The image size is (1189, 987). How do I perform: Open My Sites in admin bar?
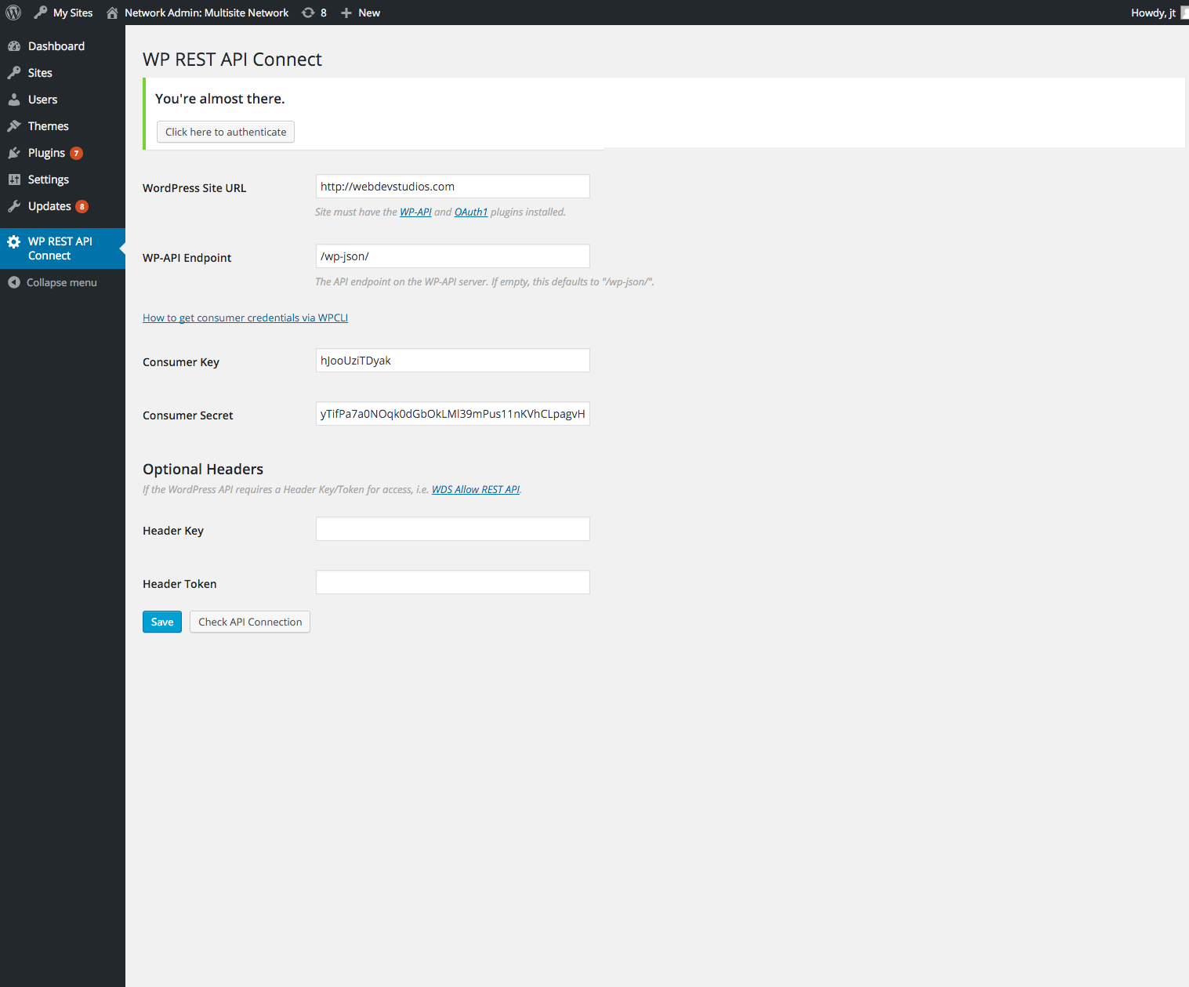coord(63,13)
